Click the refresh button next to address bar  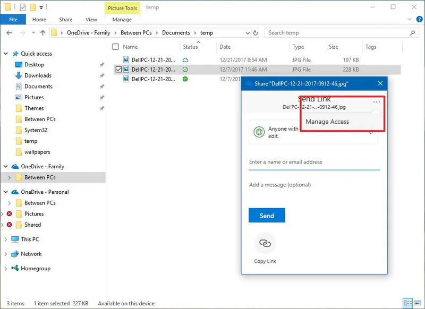pos(256,33)
